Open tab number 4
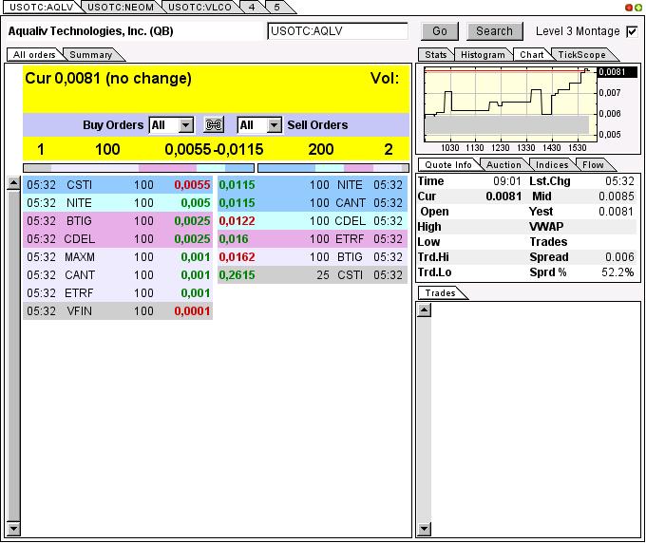 [252, 7]
